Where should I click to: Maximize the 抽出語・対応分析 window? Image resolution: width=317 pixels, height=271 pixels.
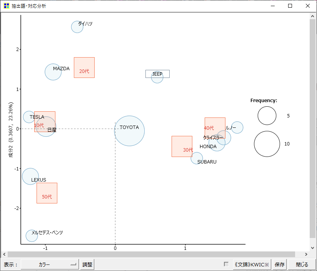290,6
